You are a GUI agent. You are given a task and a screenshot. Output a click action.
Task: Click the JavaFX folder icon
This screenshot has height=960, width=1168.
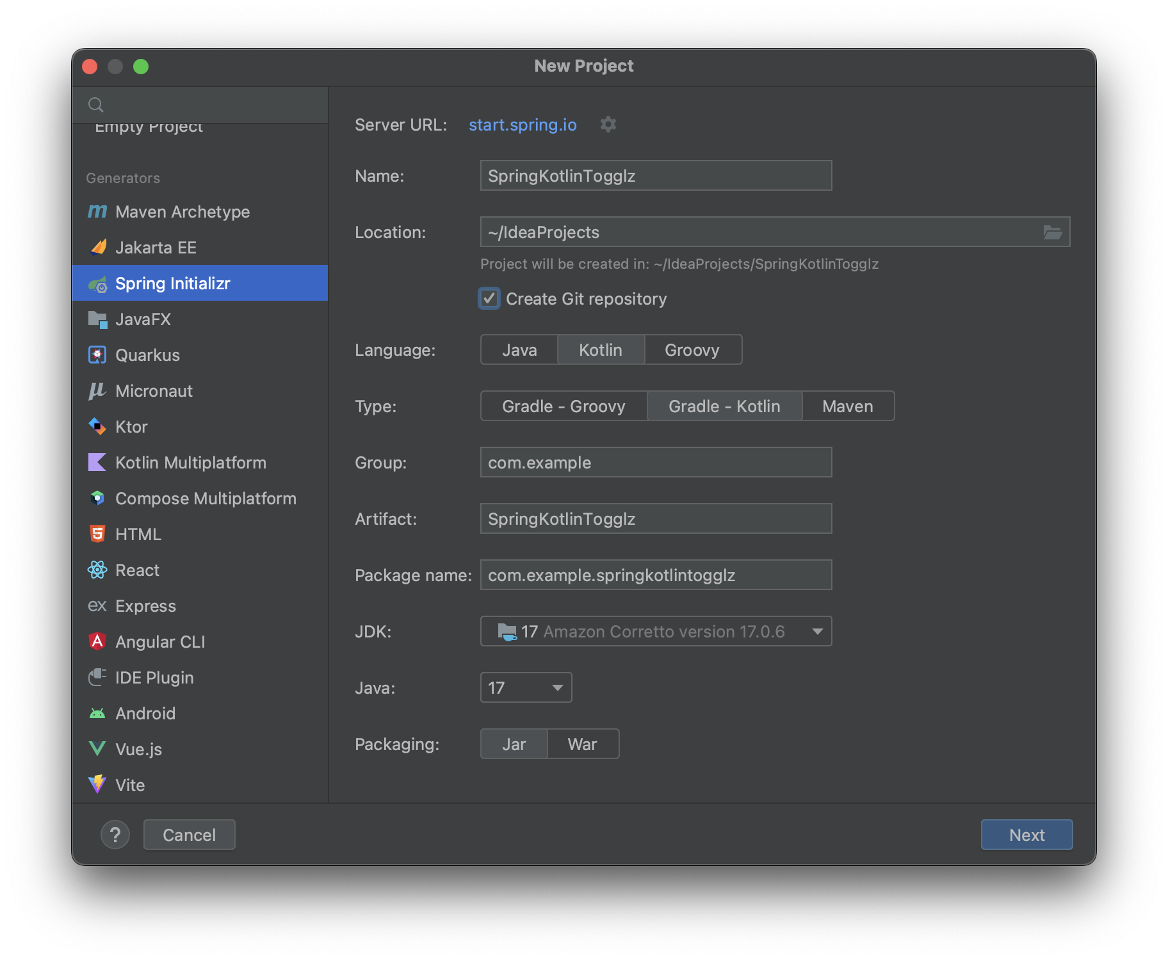97,319
